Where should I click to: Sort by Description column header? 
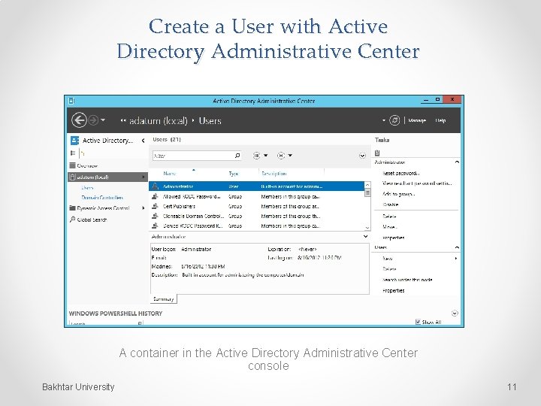tap(274, 174)
